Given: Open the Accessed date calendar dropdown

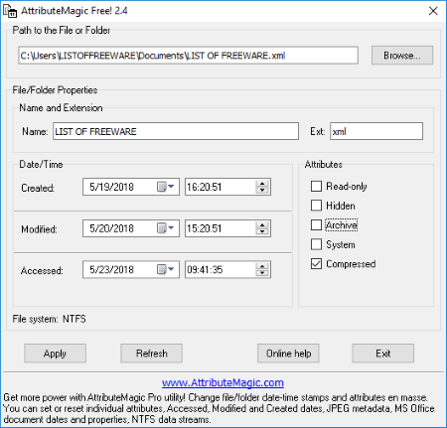Looking at the screenshot, I should (166, 270).
